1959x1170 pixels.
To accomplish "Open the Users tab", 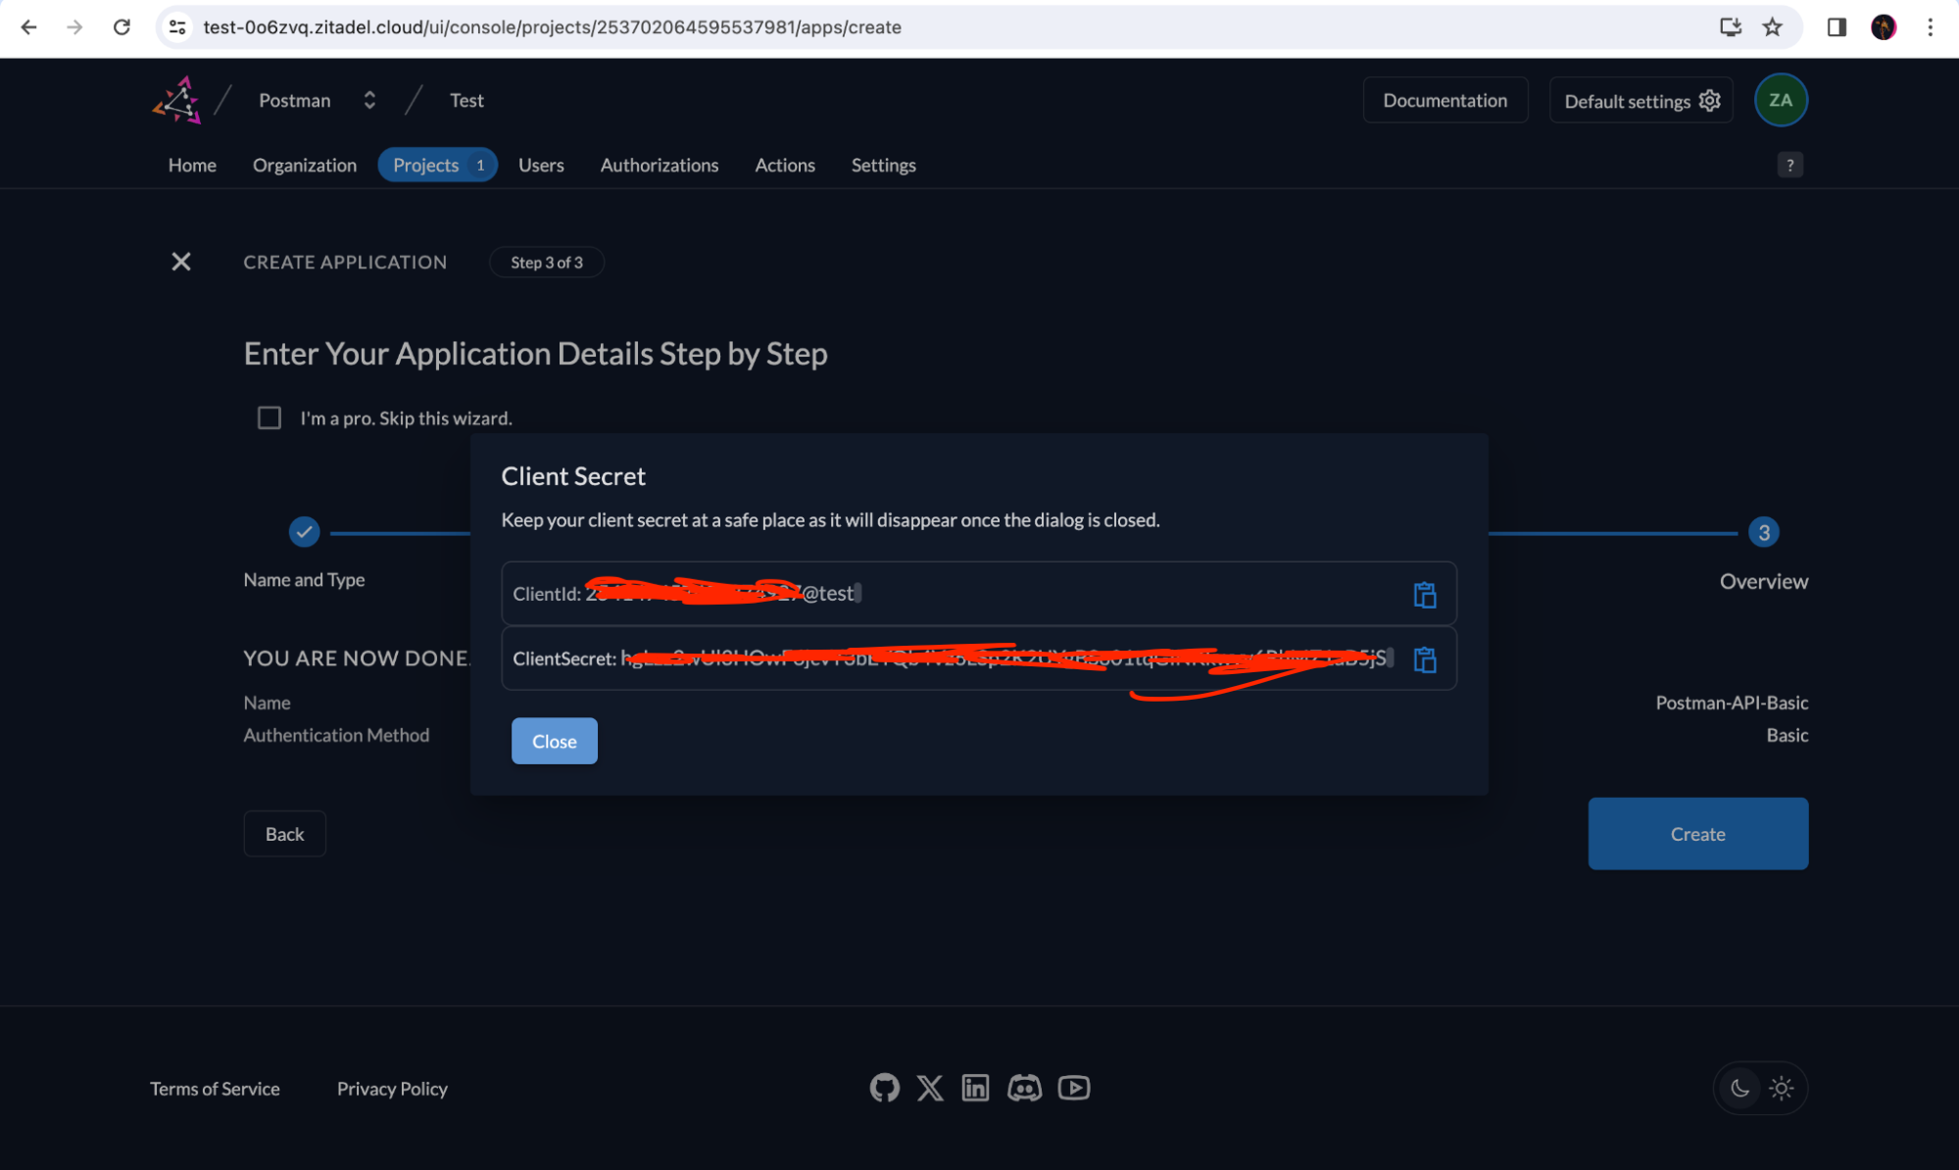I will 541,165.
